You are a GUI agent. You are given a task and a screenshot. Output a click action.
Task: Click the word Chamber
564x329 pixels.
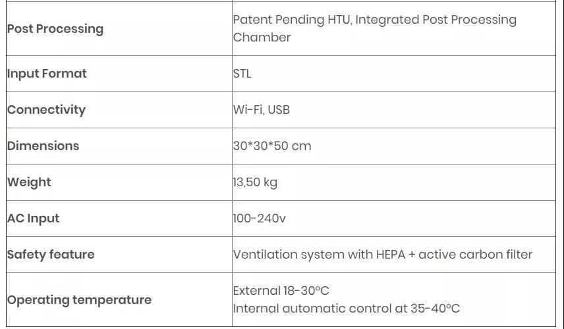coord(262,38)
